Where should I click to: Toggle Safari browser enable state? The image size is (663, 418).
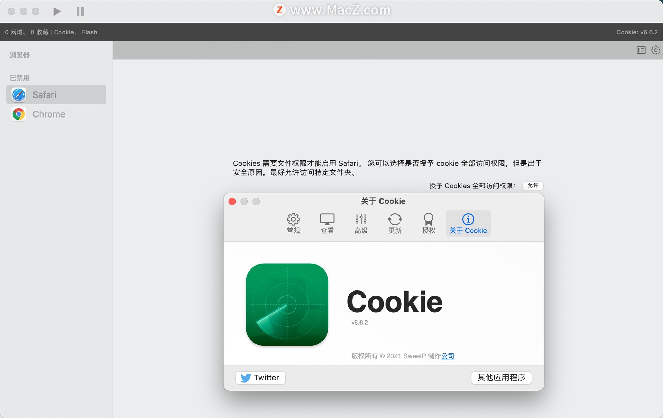[x=56, y=94]
